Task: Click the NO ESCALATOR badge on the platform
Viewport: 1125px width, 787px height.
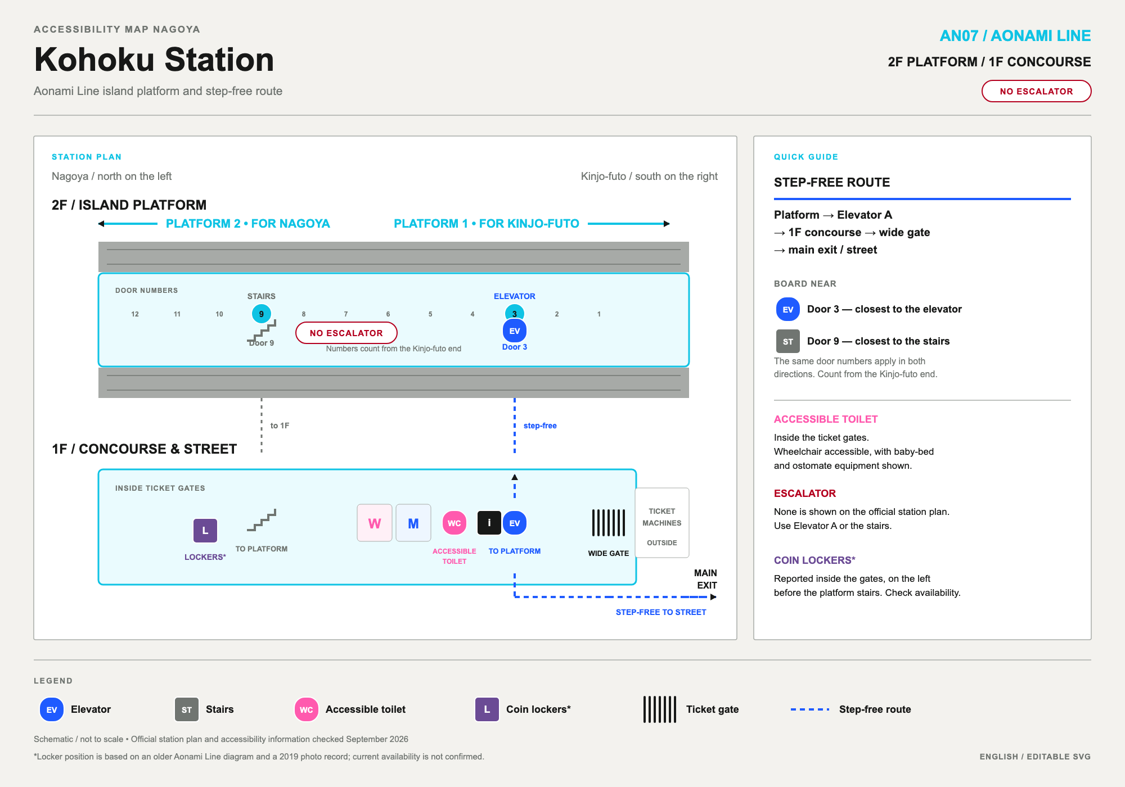Action: 346,333
